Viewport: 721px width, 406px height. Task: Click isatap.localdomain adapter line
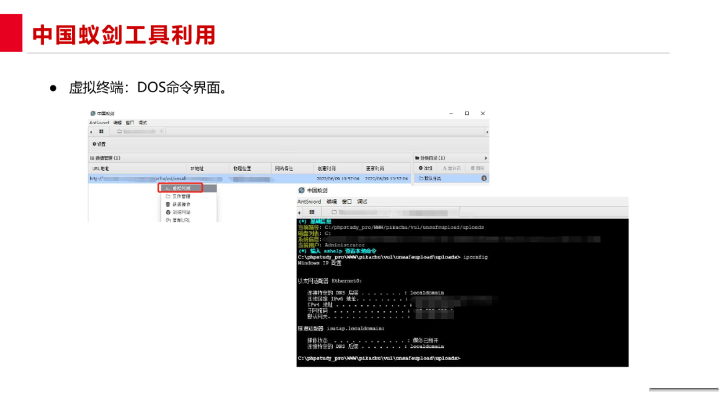(340, 329)
